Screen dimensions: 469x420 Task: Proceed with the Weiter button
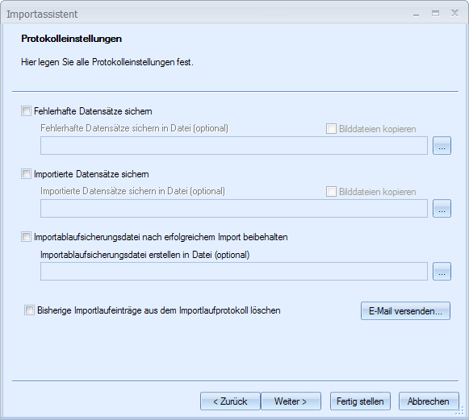pos(291,401)
